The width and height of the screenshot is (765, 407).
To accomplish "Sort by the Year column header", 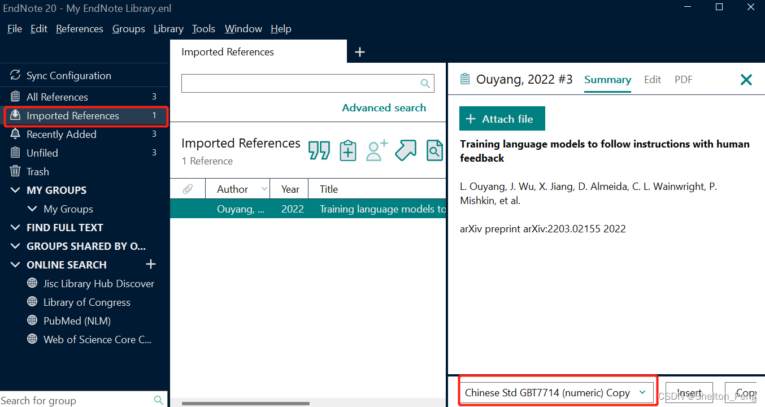I will pyautogui.click(x=290, y=189).
